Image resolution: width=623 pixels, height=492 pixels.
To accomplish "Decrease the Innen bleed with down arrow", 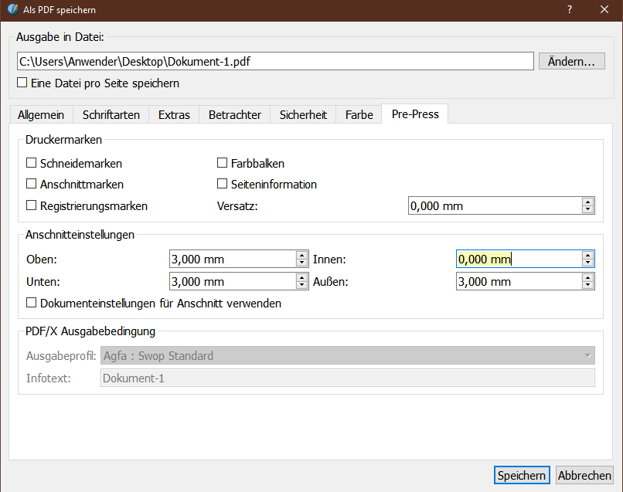I will 587,263.
